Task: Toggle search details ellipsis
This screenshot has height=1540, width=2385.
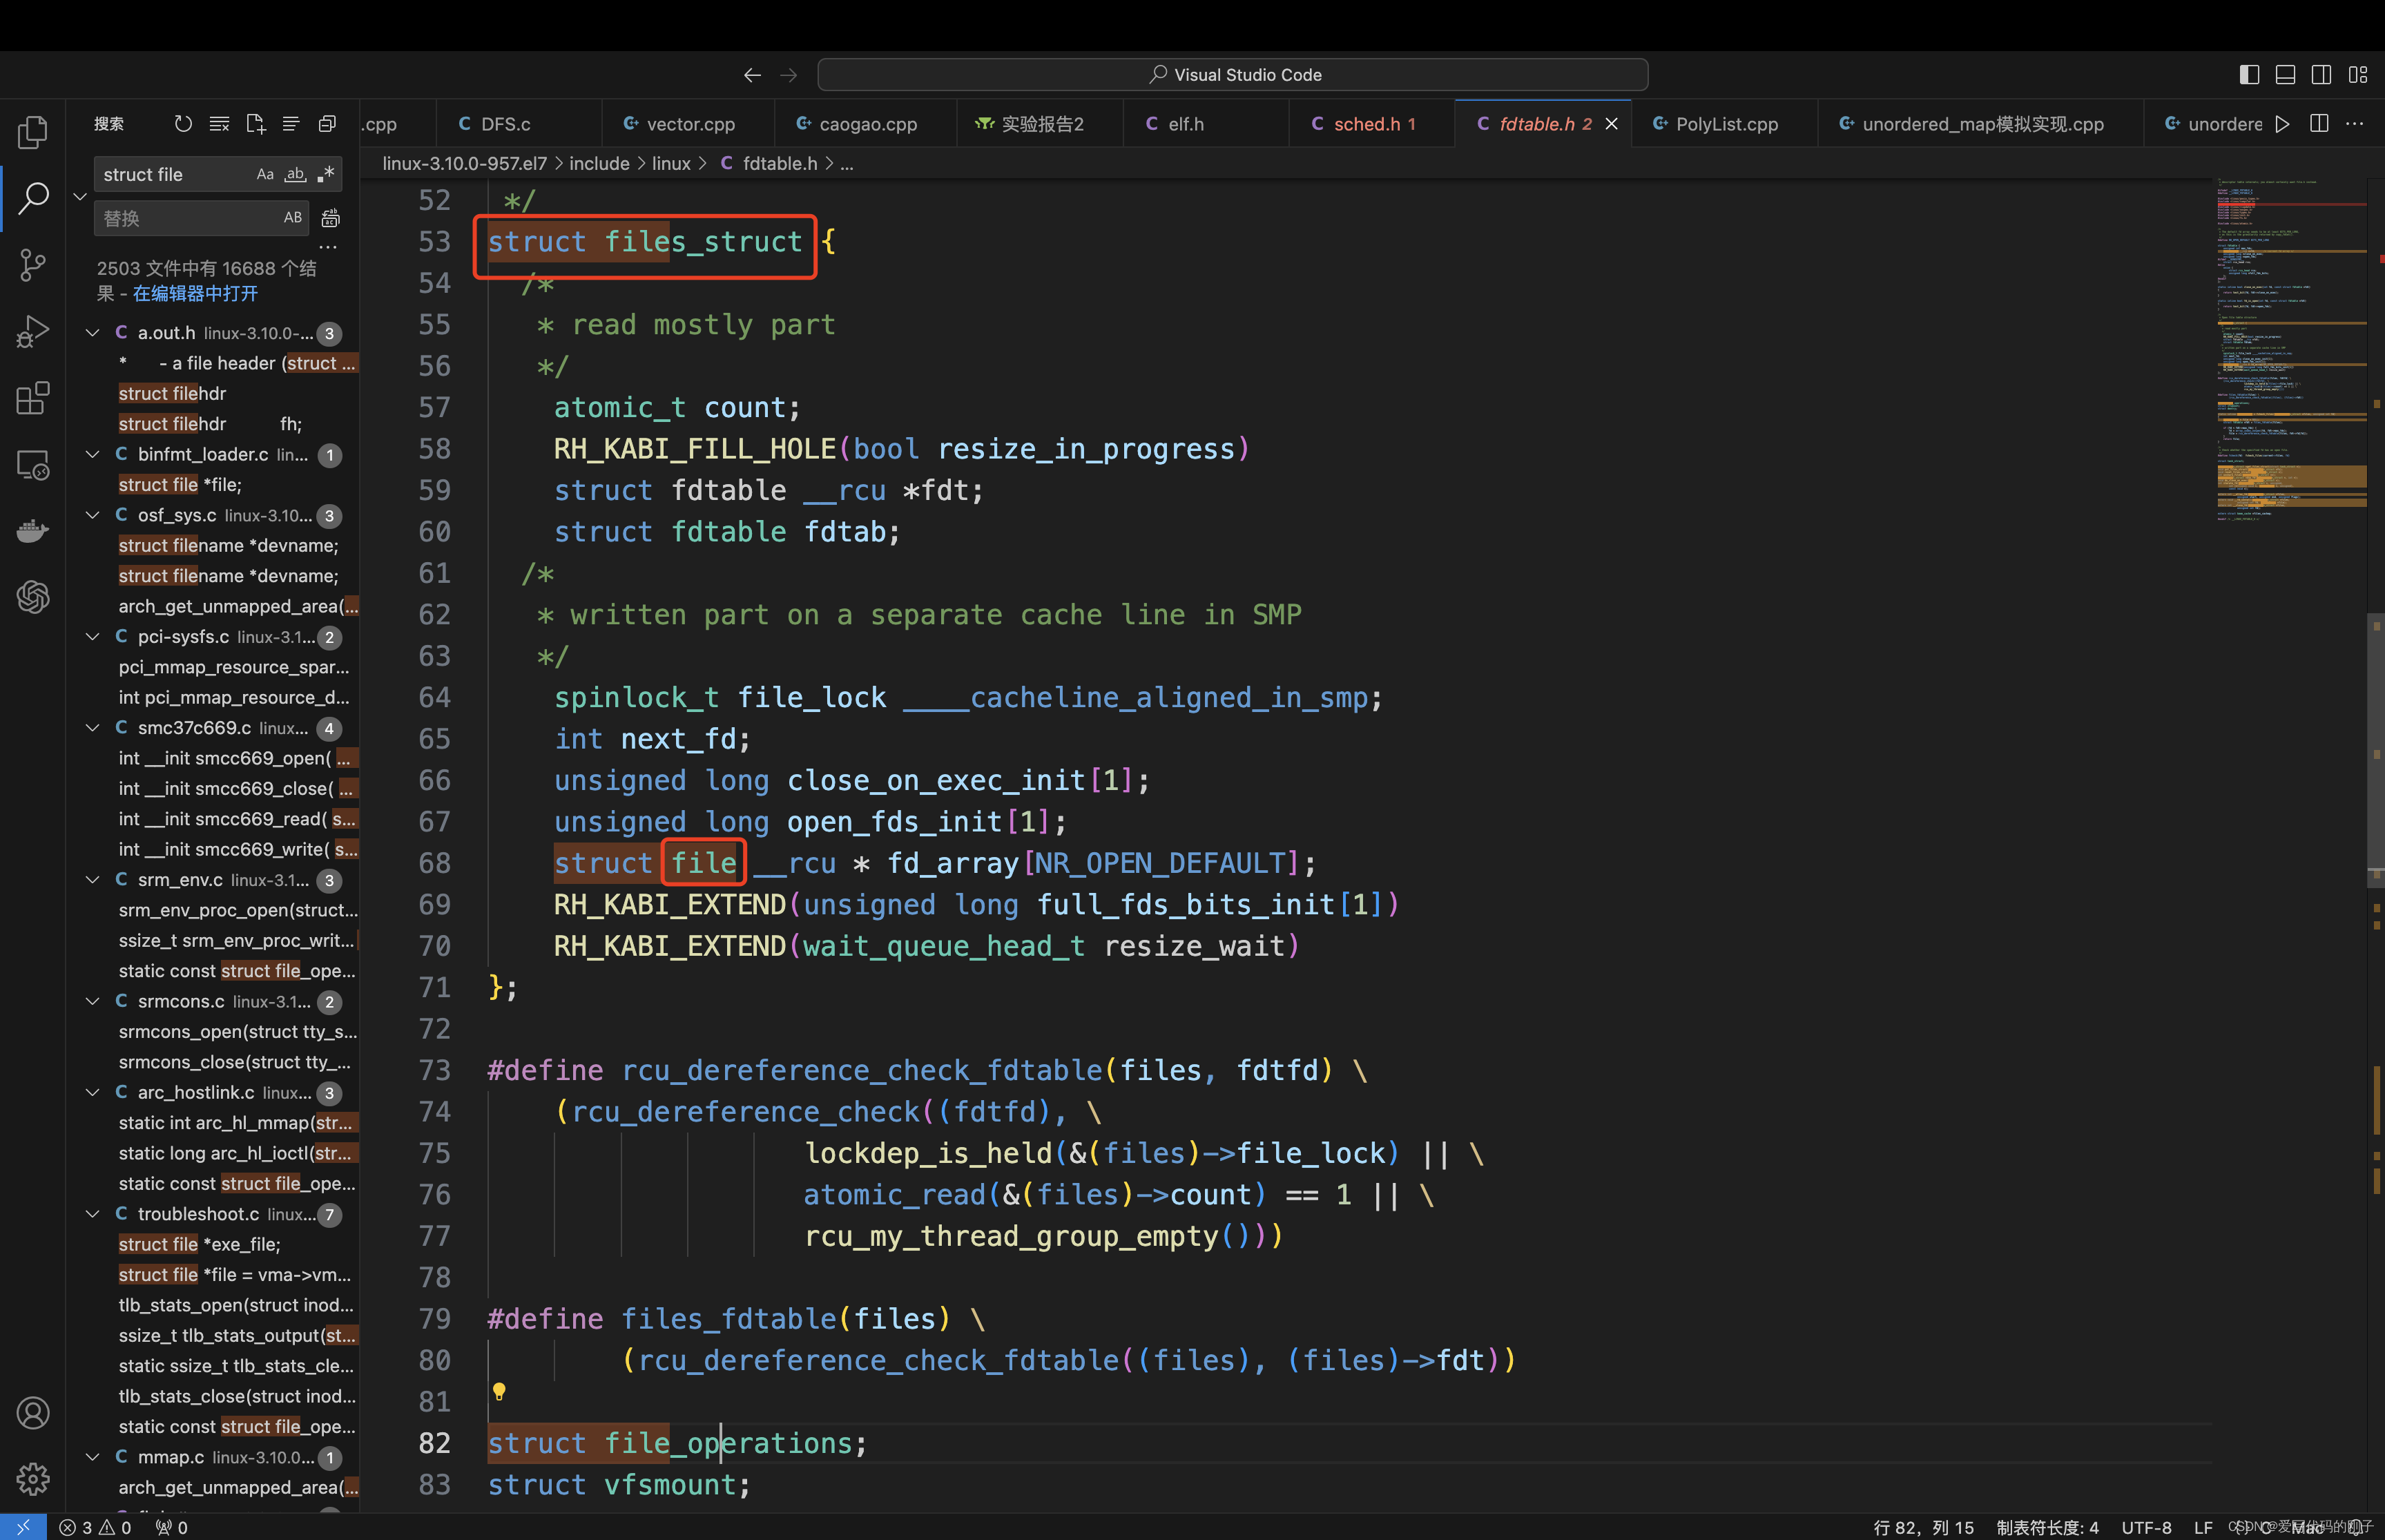Action: click(x=328, y=247)
